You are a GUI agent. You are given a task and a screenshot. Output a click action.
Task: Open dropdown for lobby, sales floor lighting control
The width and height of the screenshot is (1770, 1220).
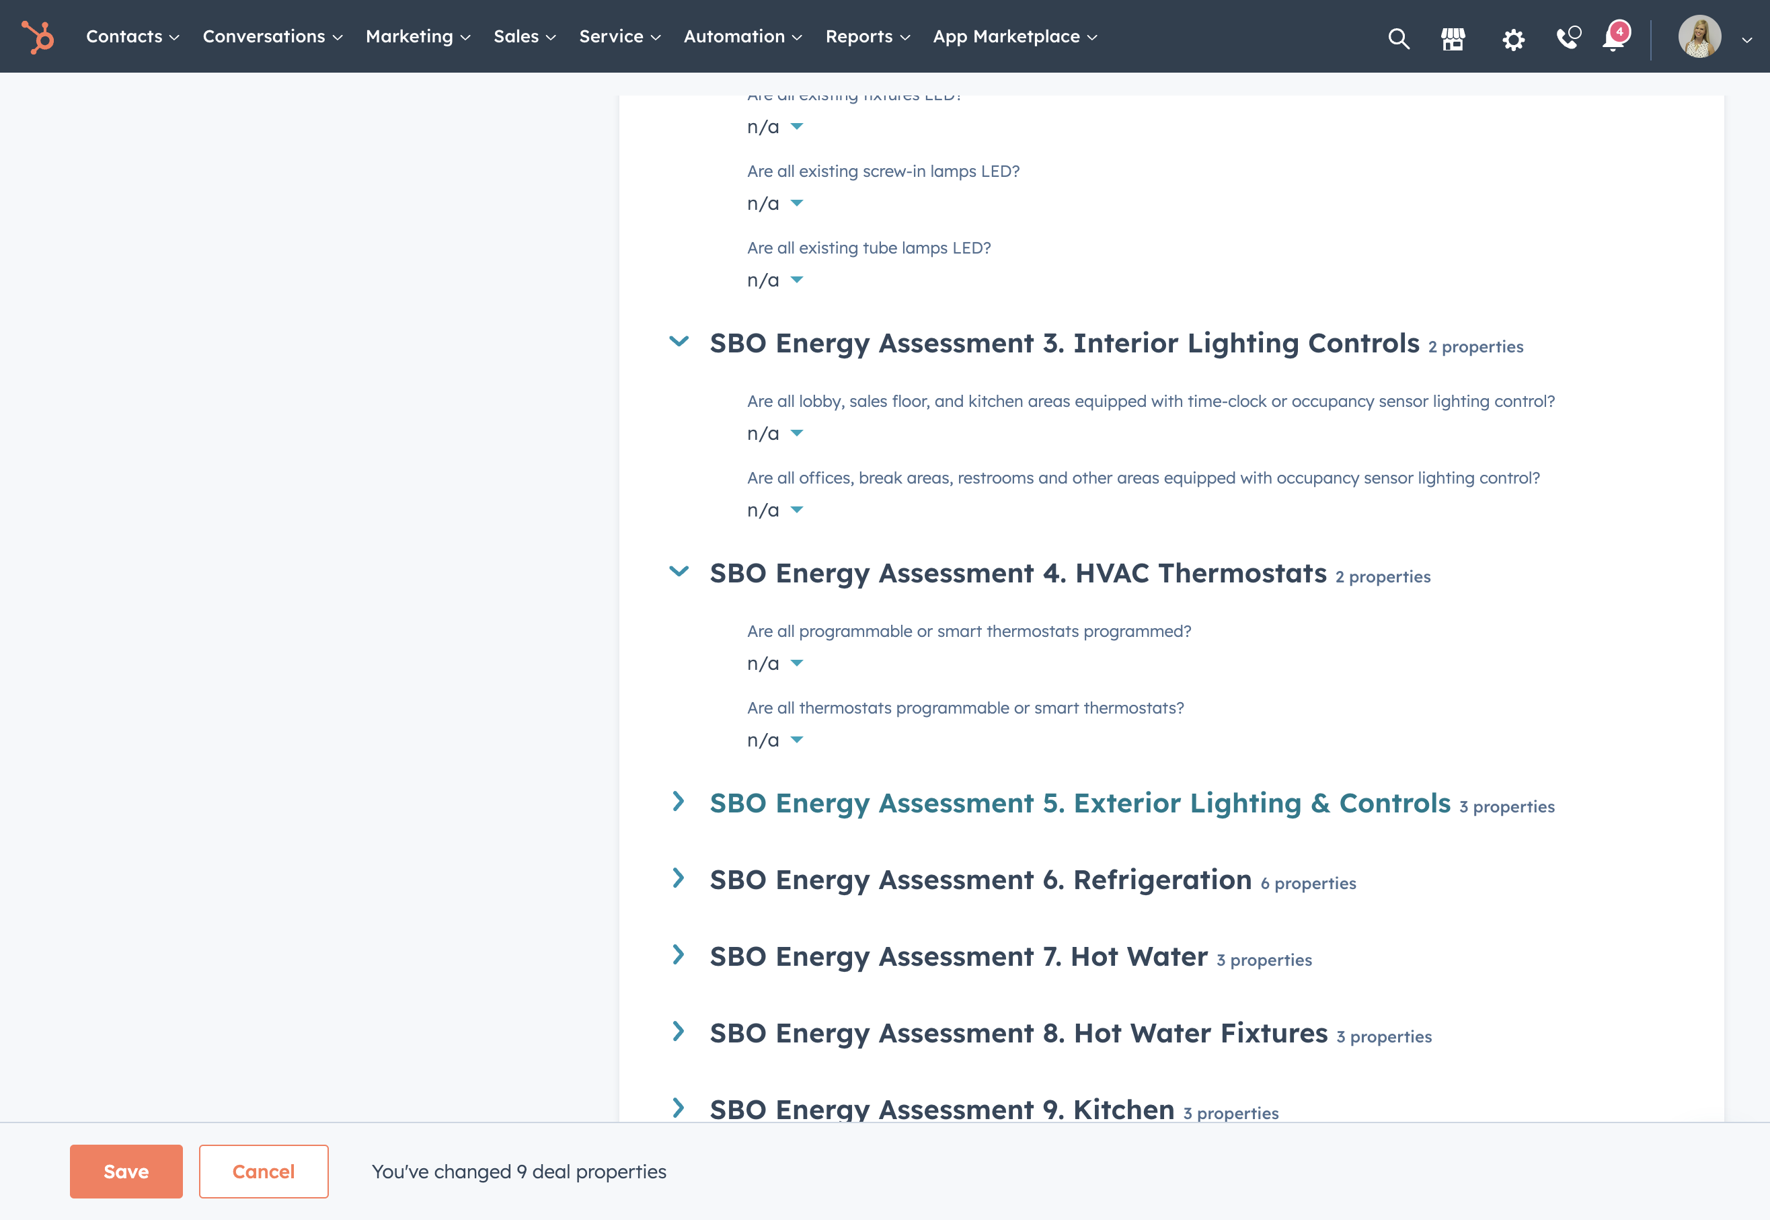coord(775,433)
